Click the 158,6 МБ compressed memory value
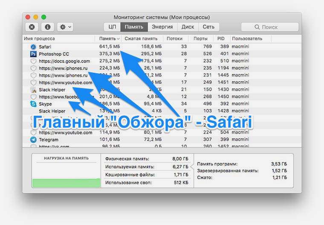The image size is (324, 225). point(151,47)
